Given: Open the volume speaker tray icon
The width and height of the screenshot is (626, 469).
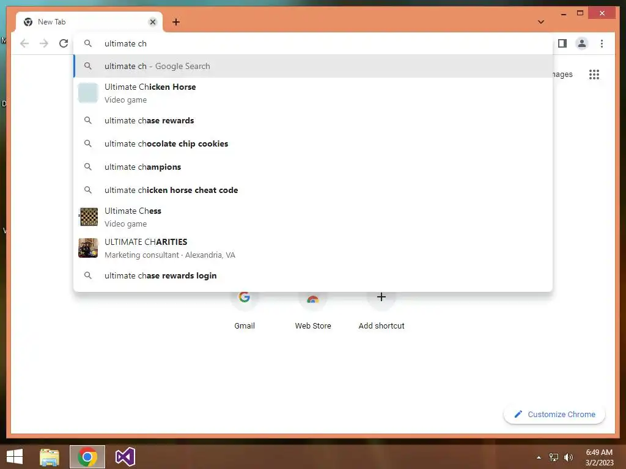Looking at the screenshot, I should coord(569,457).
